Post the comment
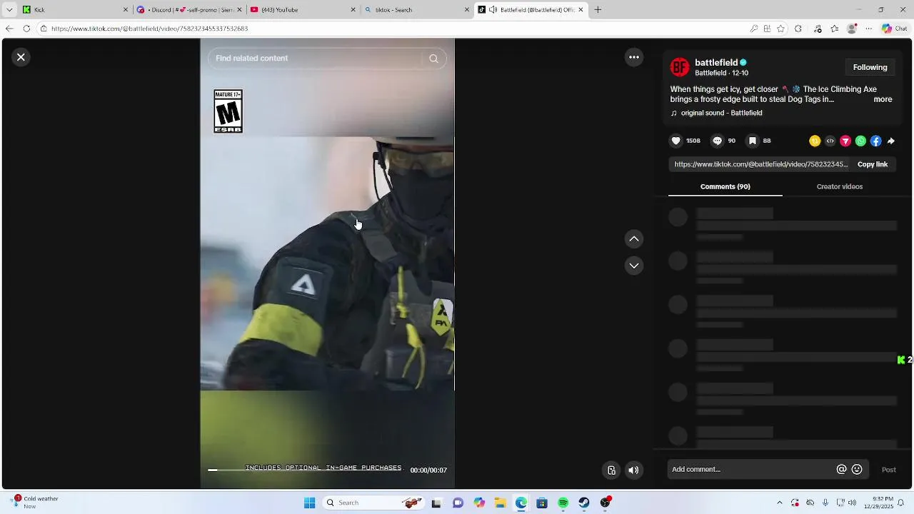This screenshot has width=914, height=514. (888, 470)
